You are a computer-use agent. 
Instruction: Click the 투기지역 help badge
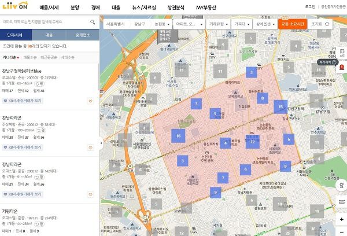point(328,62)
